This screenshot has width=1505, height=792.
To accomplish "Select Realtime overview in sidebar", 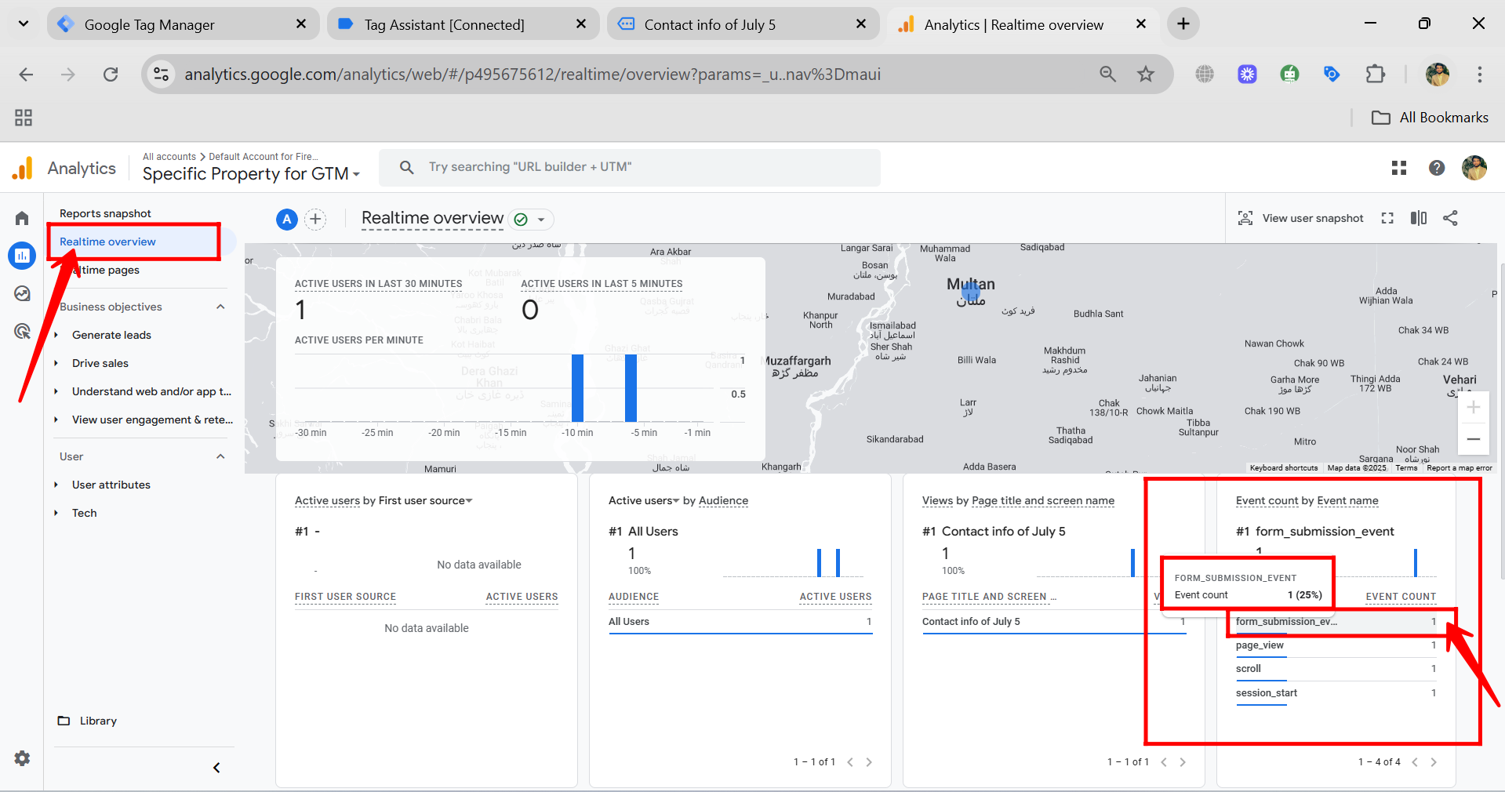I will pos(107,242).
